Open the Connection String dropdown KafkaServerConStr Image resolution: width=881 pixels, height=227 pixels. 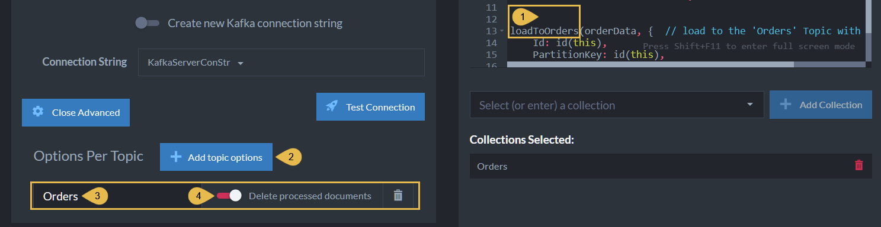(x=281, y=62)
